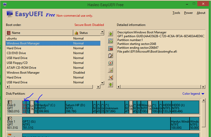Sort by the Name column header
The height and width of the screenshot is (137, 211).
[39, 33]
